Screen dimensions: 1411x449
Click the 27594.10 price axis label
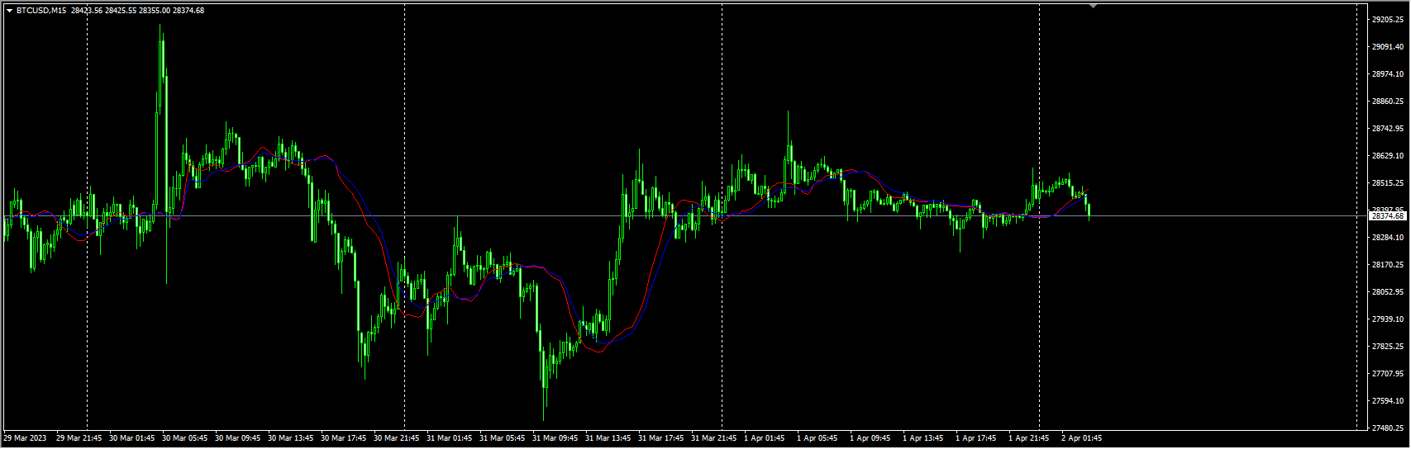tap(1388, 401)
